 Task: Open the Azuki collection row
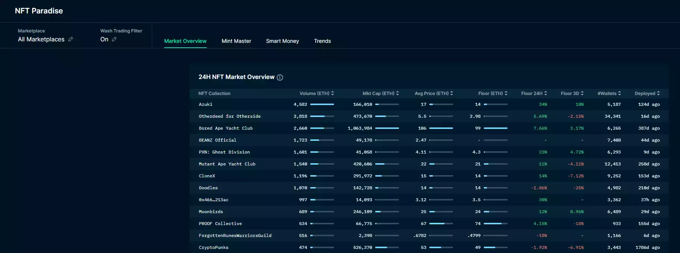tap(429, 104)
